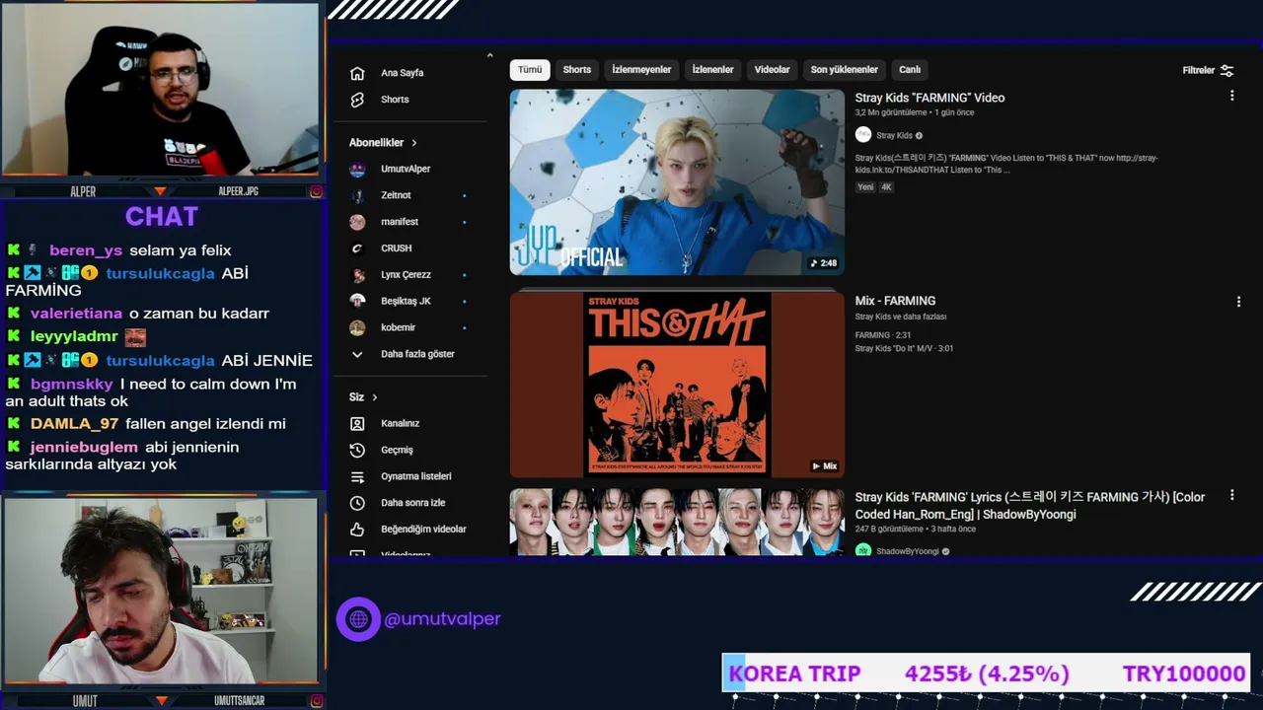Viewport: 1263px width, 710px height.
Task: Expand the Siz section chevron
Action: 374,397
